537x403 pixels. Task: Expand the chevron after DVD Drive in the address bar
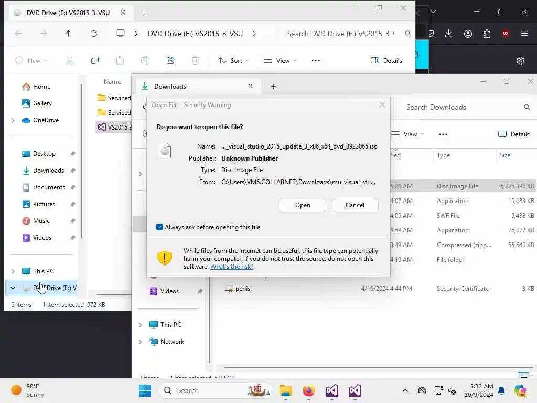254,34
